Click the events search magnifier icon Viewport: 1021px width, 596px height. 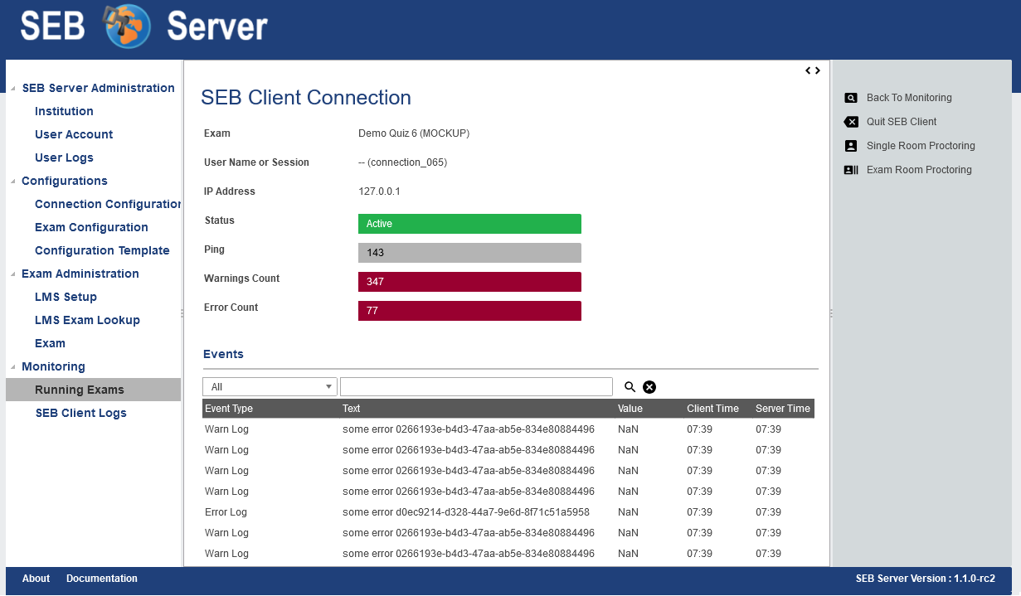tap(630, 387)
